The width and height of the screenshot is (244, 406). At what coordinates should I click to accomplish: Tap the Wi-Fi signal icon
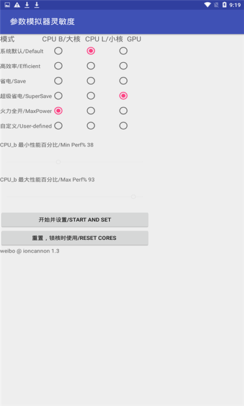pyautogui.click(x=207, y=5)
